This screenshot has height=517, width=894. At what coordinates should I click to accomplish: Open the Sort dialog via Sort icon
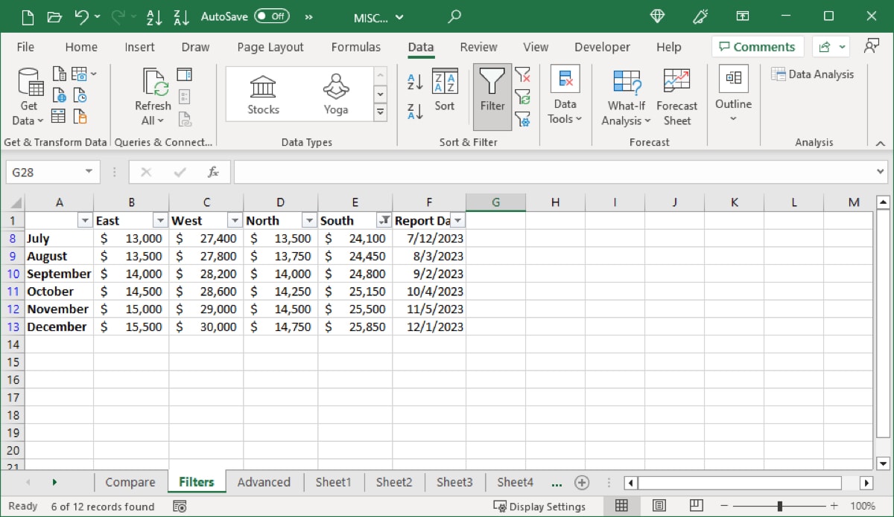tap(445, 88)
